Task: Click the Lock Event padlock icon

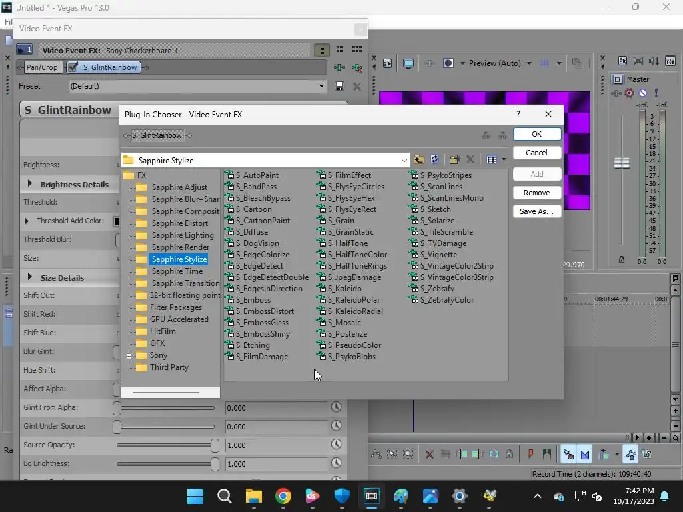Action: click(509, 454)
